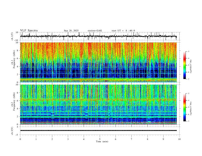Click the time axis tick label "10"
Screen dimensions: 202x156
coord(179,139)
